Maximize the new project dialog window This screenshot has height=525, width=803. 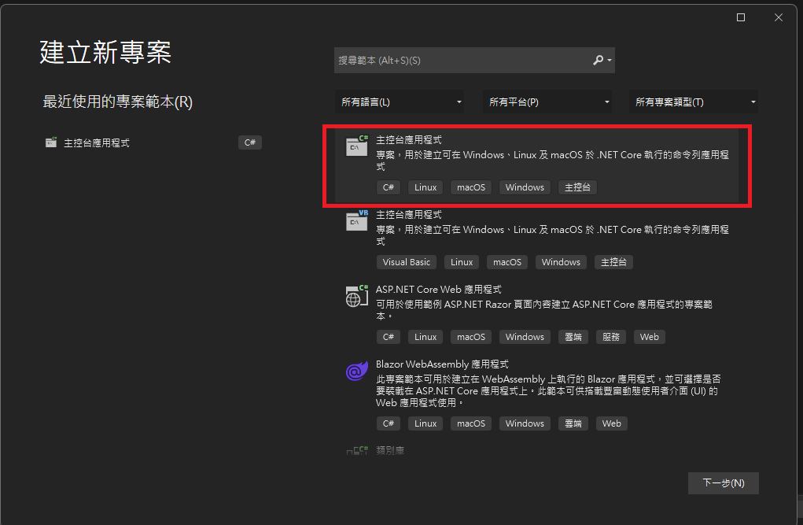point(741,17)
